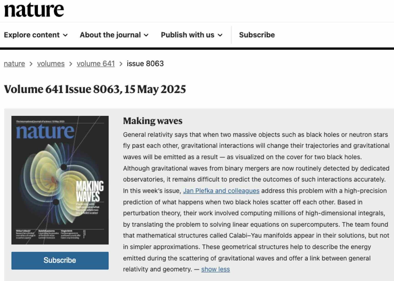Open the Publish with us menu
Screen dimensions: 394x281
point(187,35)
